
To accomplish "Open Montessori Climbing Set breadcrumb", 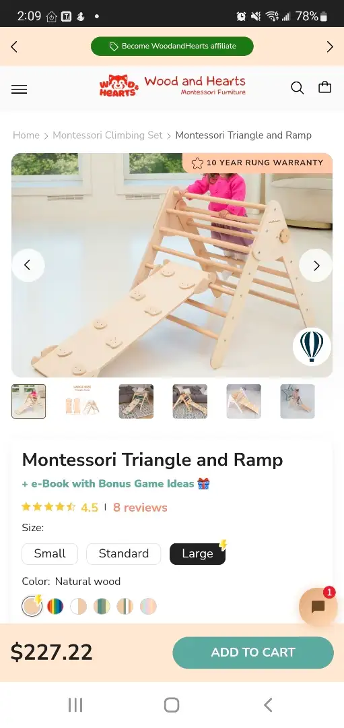I will pos(108,135).
